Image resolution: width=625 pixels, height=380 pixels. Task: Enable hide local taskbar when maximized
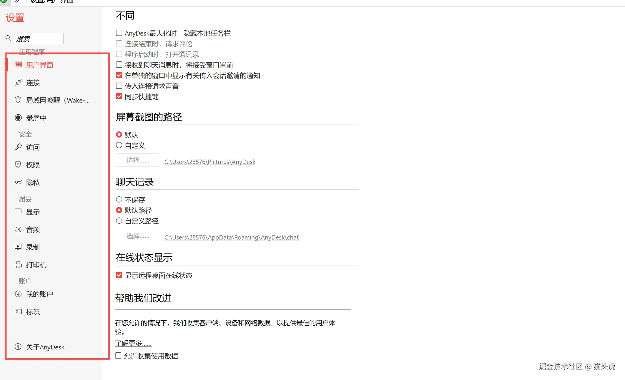(x=119, y=33)
